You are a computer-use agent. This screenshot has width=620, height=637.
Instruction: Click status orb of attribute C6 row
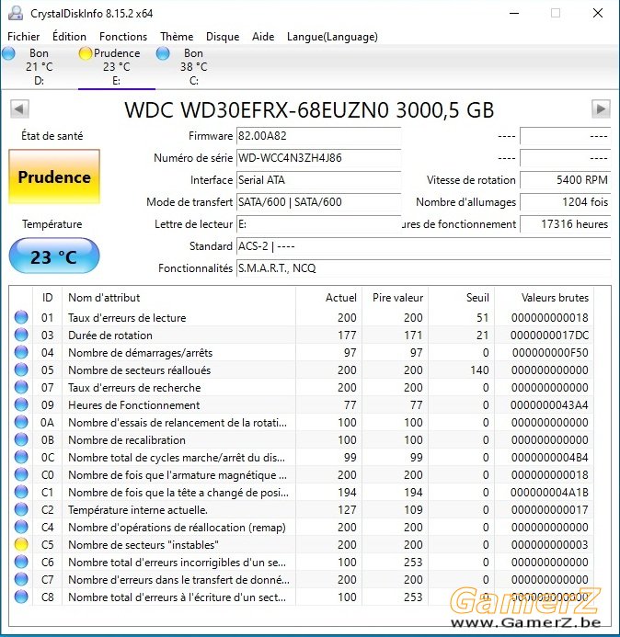[21, 562]
